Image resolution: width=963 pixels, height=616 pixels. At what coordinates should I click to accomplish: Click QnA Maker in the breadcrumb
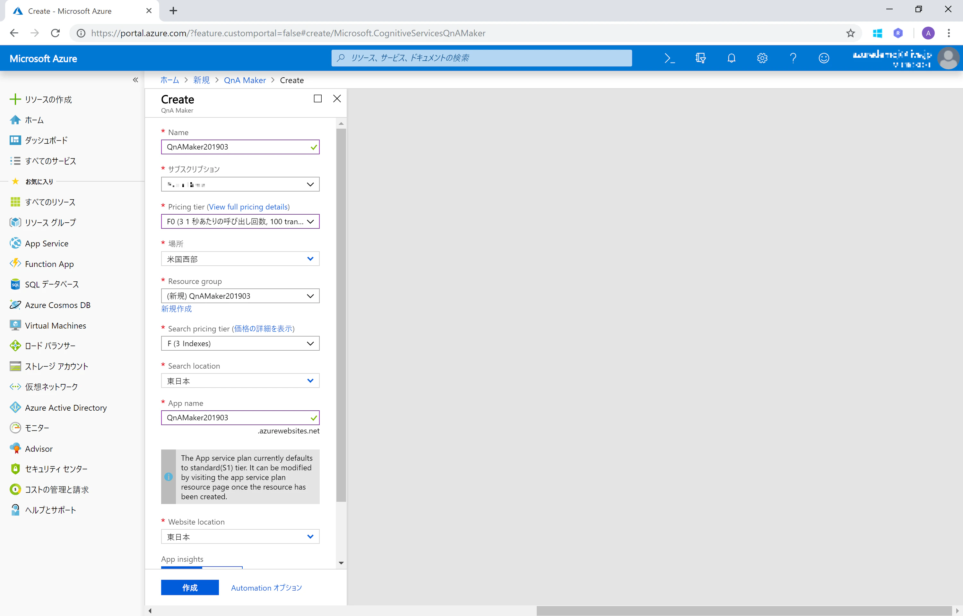(245, 80)
